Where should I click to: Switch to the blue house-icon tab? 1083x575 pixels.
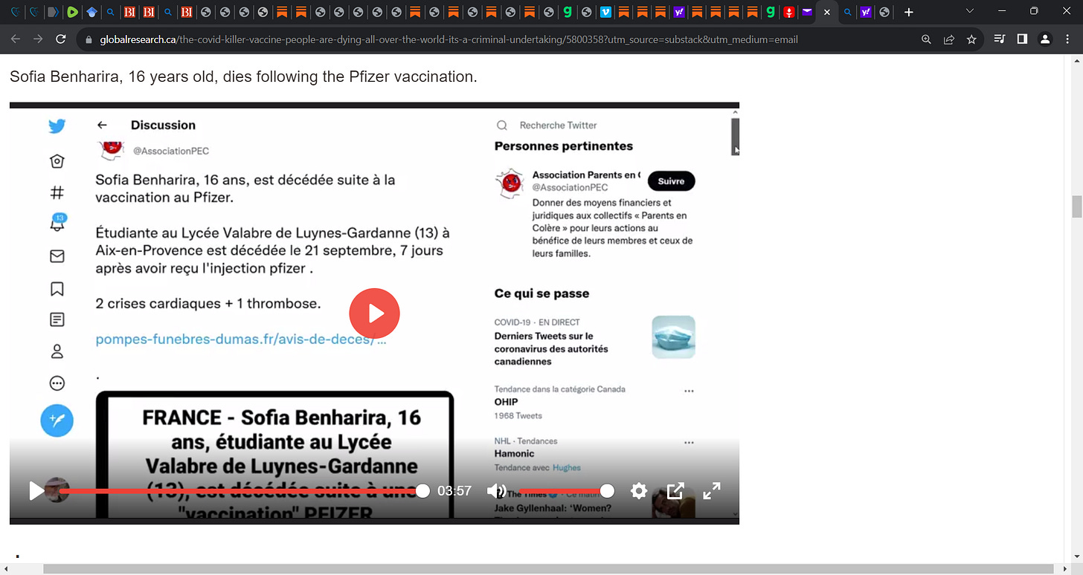click(x=91, y=12)
